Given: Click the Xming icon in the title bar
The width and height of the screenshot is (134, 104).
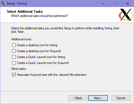Looking at the screenshot, I should [3, 3].
